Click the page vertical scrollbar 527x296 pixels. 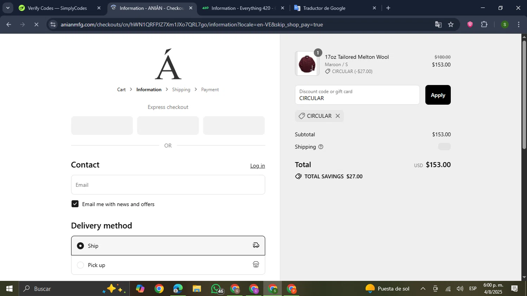[524, 95]
